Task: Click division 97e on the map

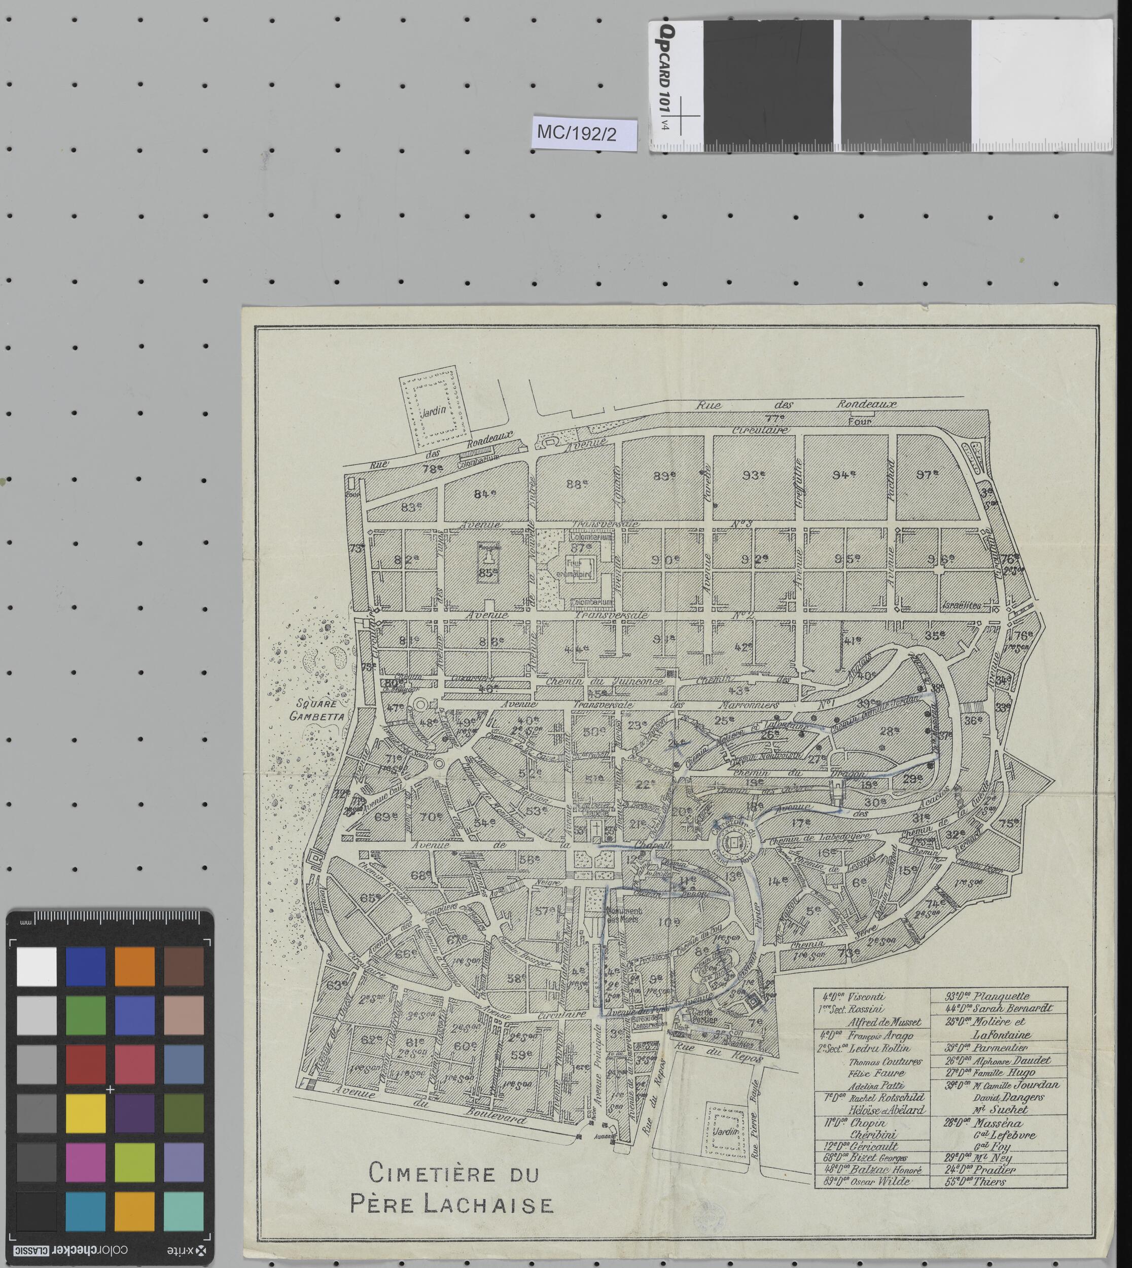Action: point(927,475)
